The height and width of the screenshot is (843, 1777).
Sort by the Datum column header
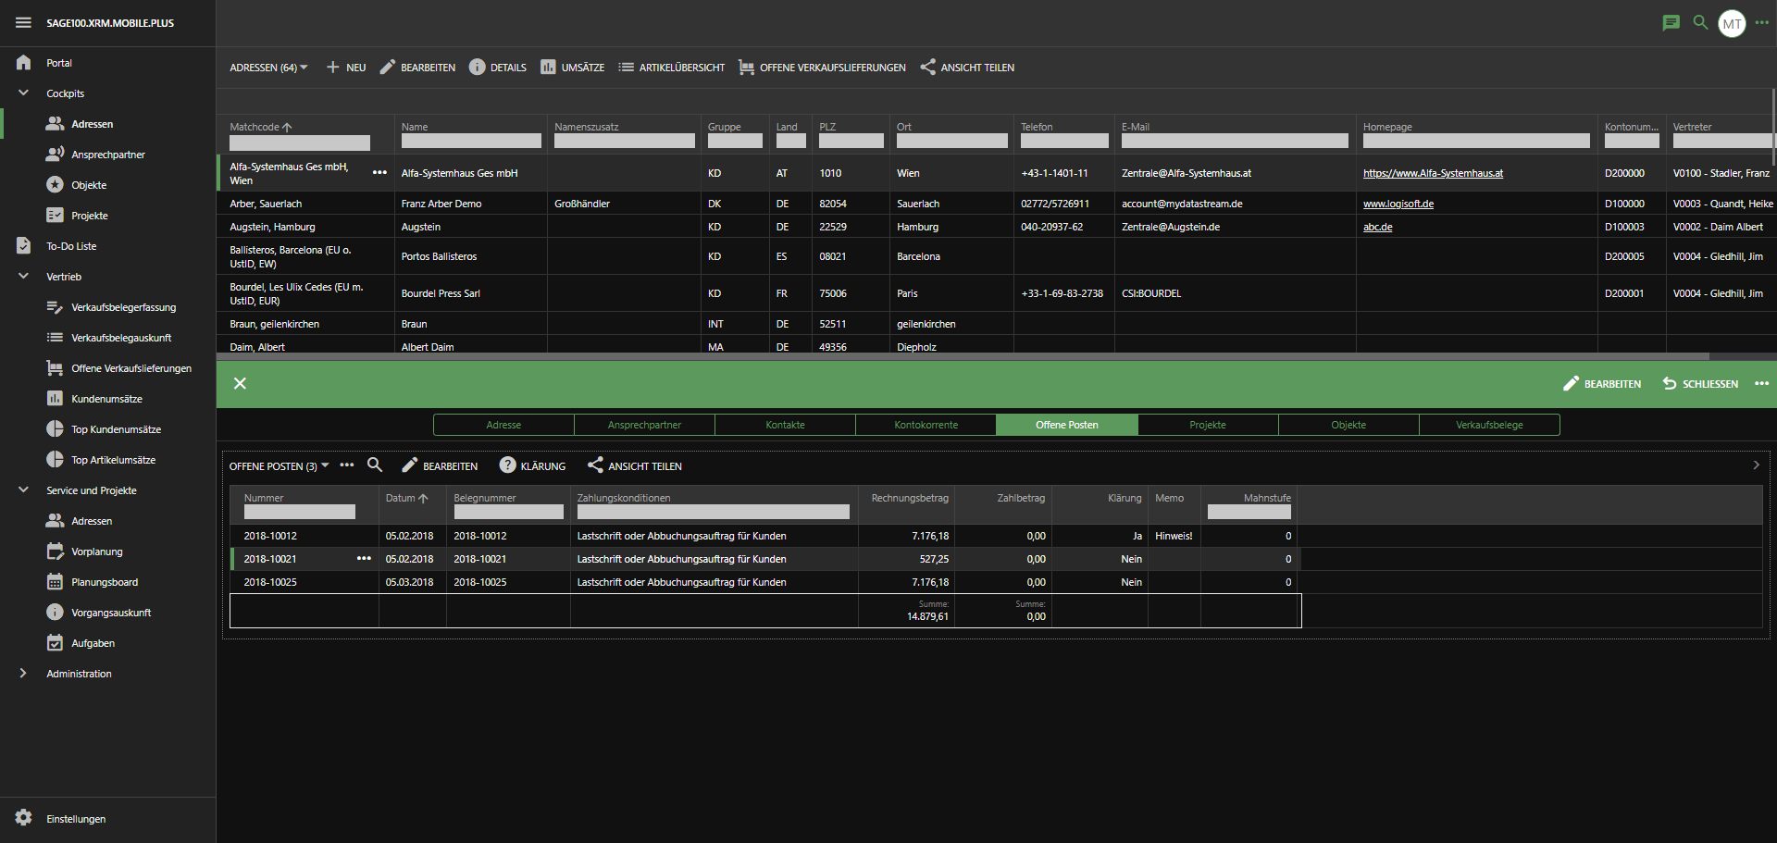coord(406,498)
